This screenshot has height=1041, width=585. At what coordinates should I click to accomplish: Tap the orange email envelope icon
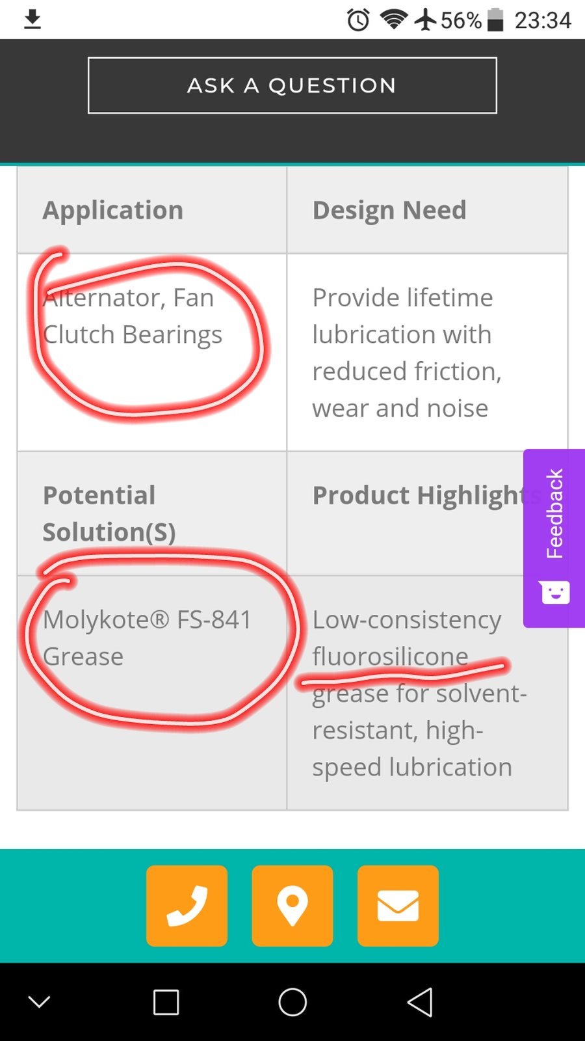(398, 906)
